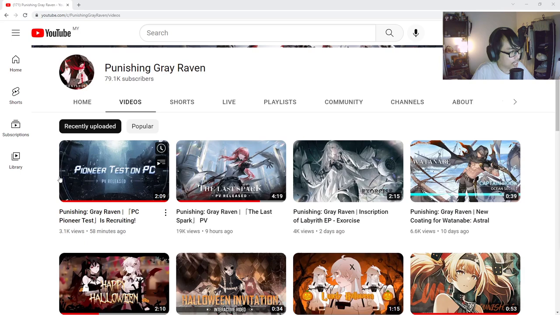Click Watch later clock on PC Pioneer thumbnail

coord(161,148)
